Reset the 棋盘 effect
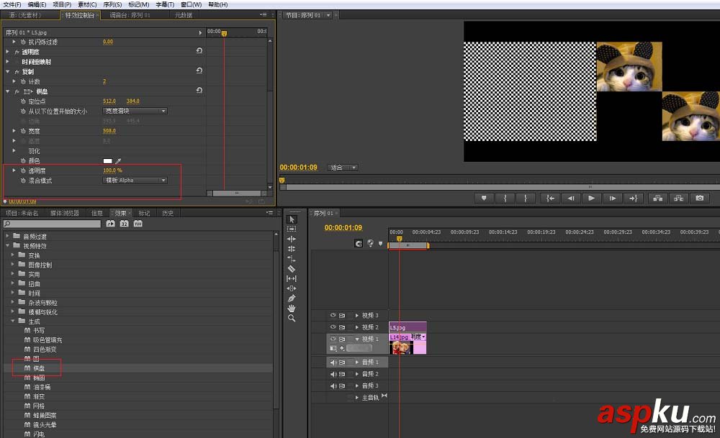 199,91
